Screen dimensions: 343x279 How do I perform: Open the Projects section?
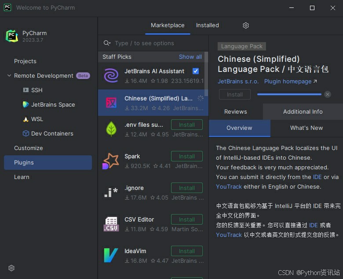(25, 61)
